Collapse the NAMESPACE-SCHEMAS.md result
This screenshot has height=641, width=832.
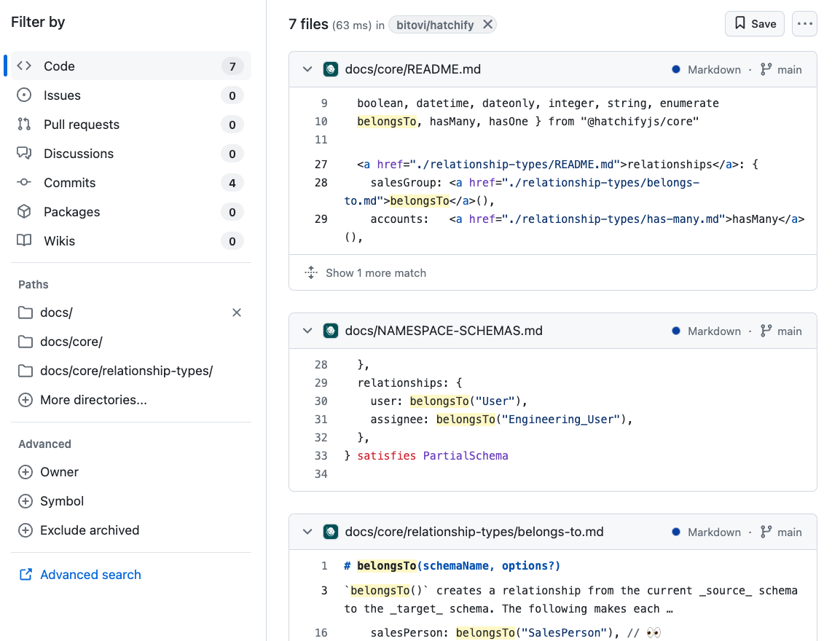click(307, 330)
